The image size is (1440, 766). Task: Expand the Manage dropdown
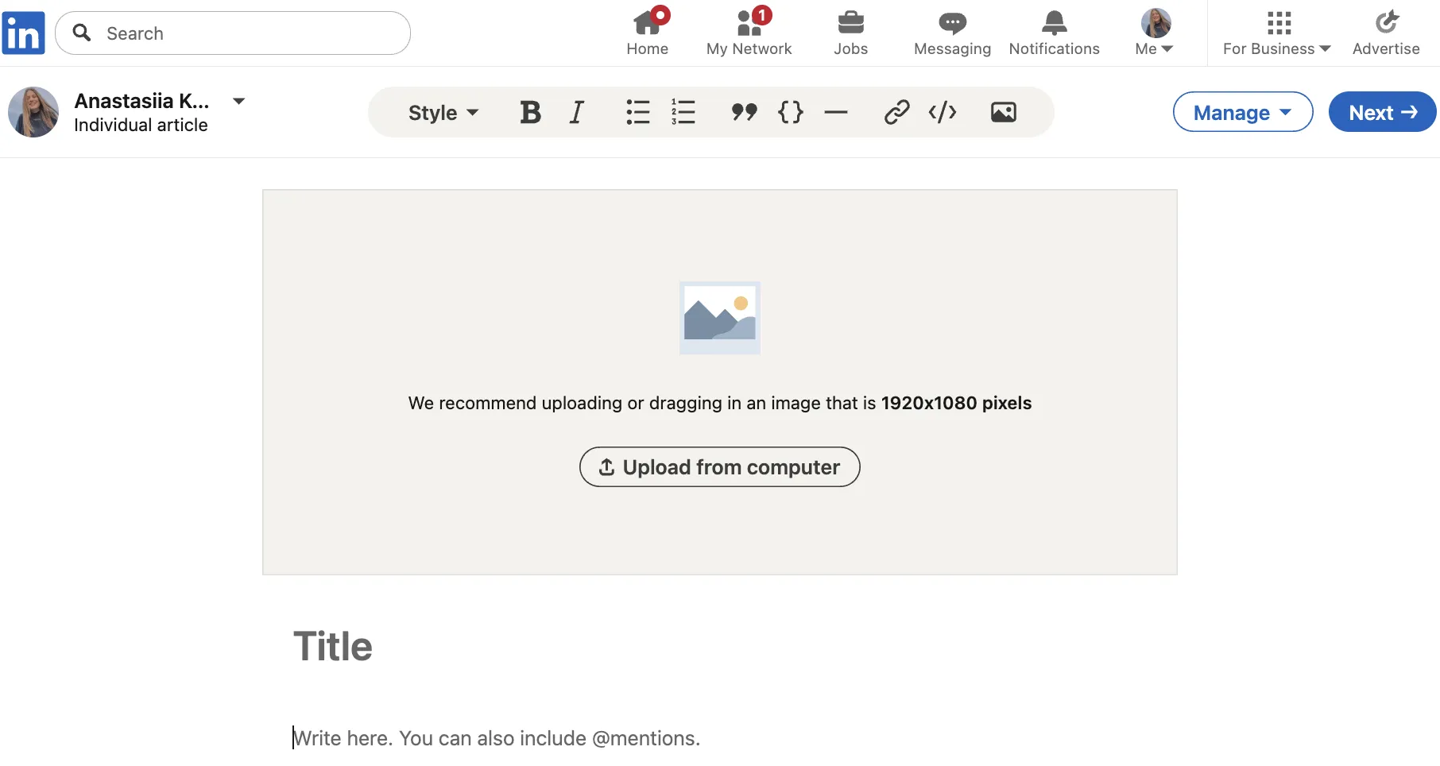coord(1242,112)
